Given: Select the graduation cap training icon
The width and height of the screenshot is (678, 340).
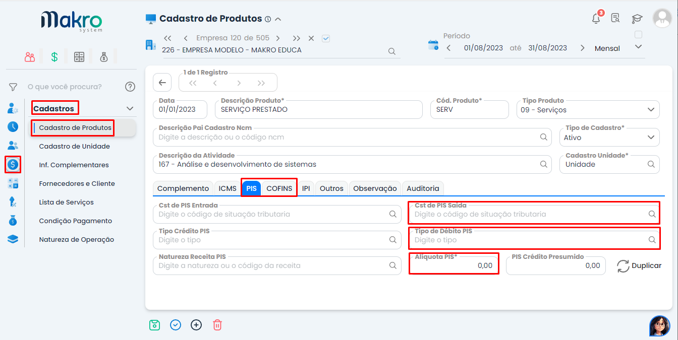Looking at the screenshot, I should point(637,17).
